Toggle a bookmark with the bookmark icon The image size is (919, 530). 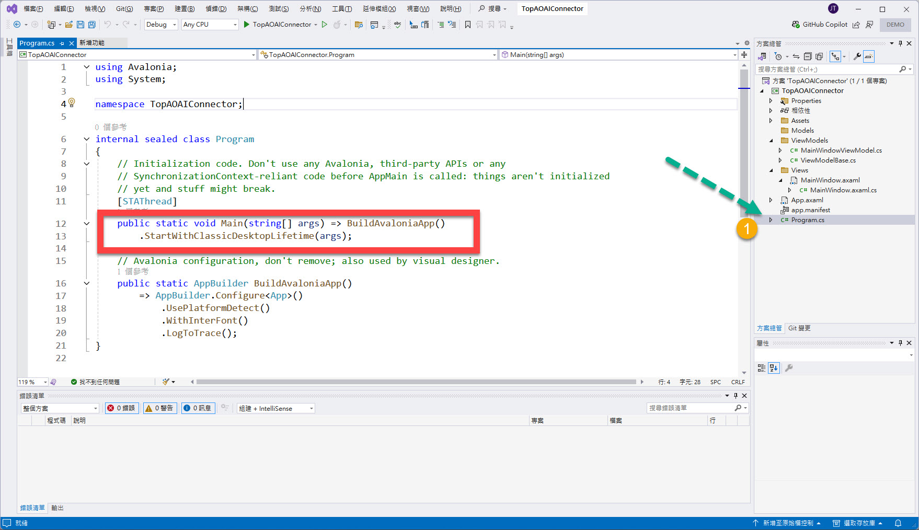click(x=468, y=25)
